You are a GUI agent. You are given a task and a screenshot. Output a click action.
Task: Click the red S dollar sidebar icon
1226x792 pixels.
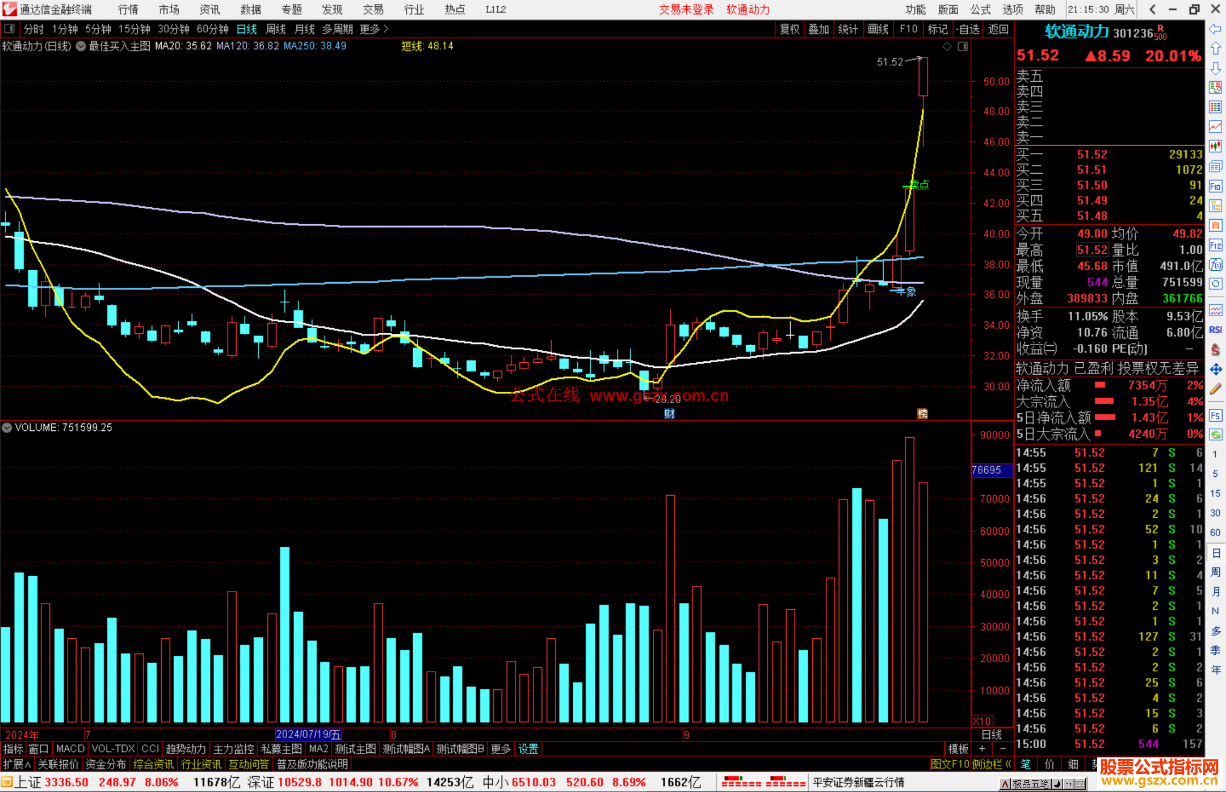[1215, 350]
